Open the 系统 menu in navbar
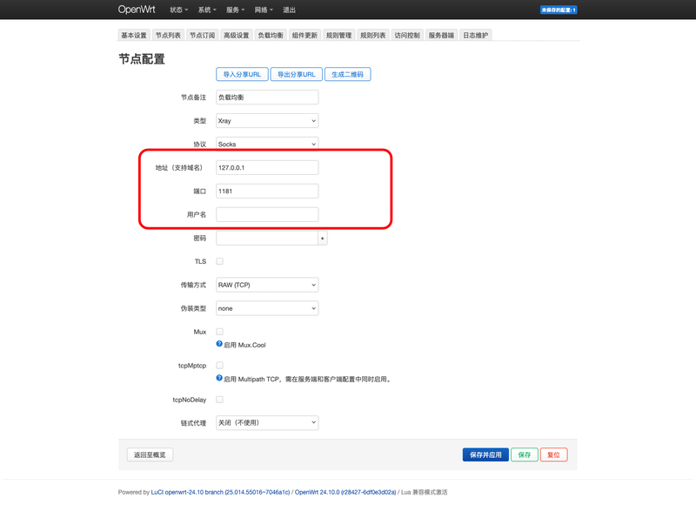 206,10
